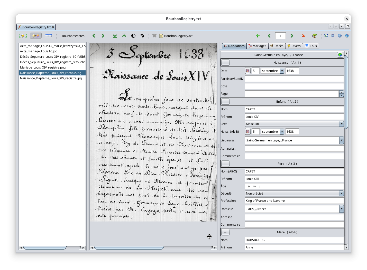The image size is (367, 270).
Task: Select the BourbonRegistry.txt document tab
Action: [36, 27]
